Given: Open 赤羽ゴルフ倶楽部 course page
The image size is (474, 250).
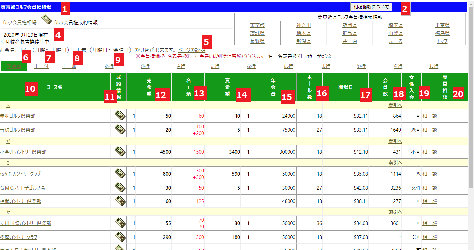Looking at the screenshot, I should (x=17, y=116).
